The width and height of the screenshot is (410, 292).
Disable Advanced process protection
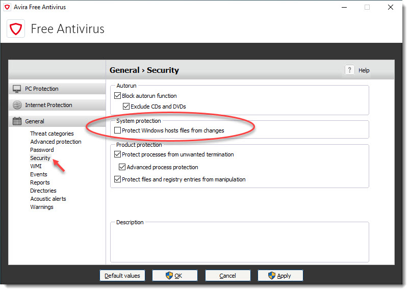pos(122,167)
